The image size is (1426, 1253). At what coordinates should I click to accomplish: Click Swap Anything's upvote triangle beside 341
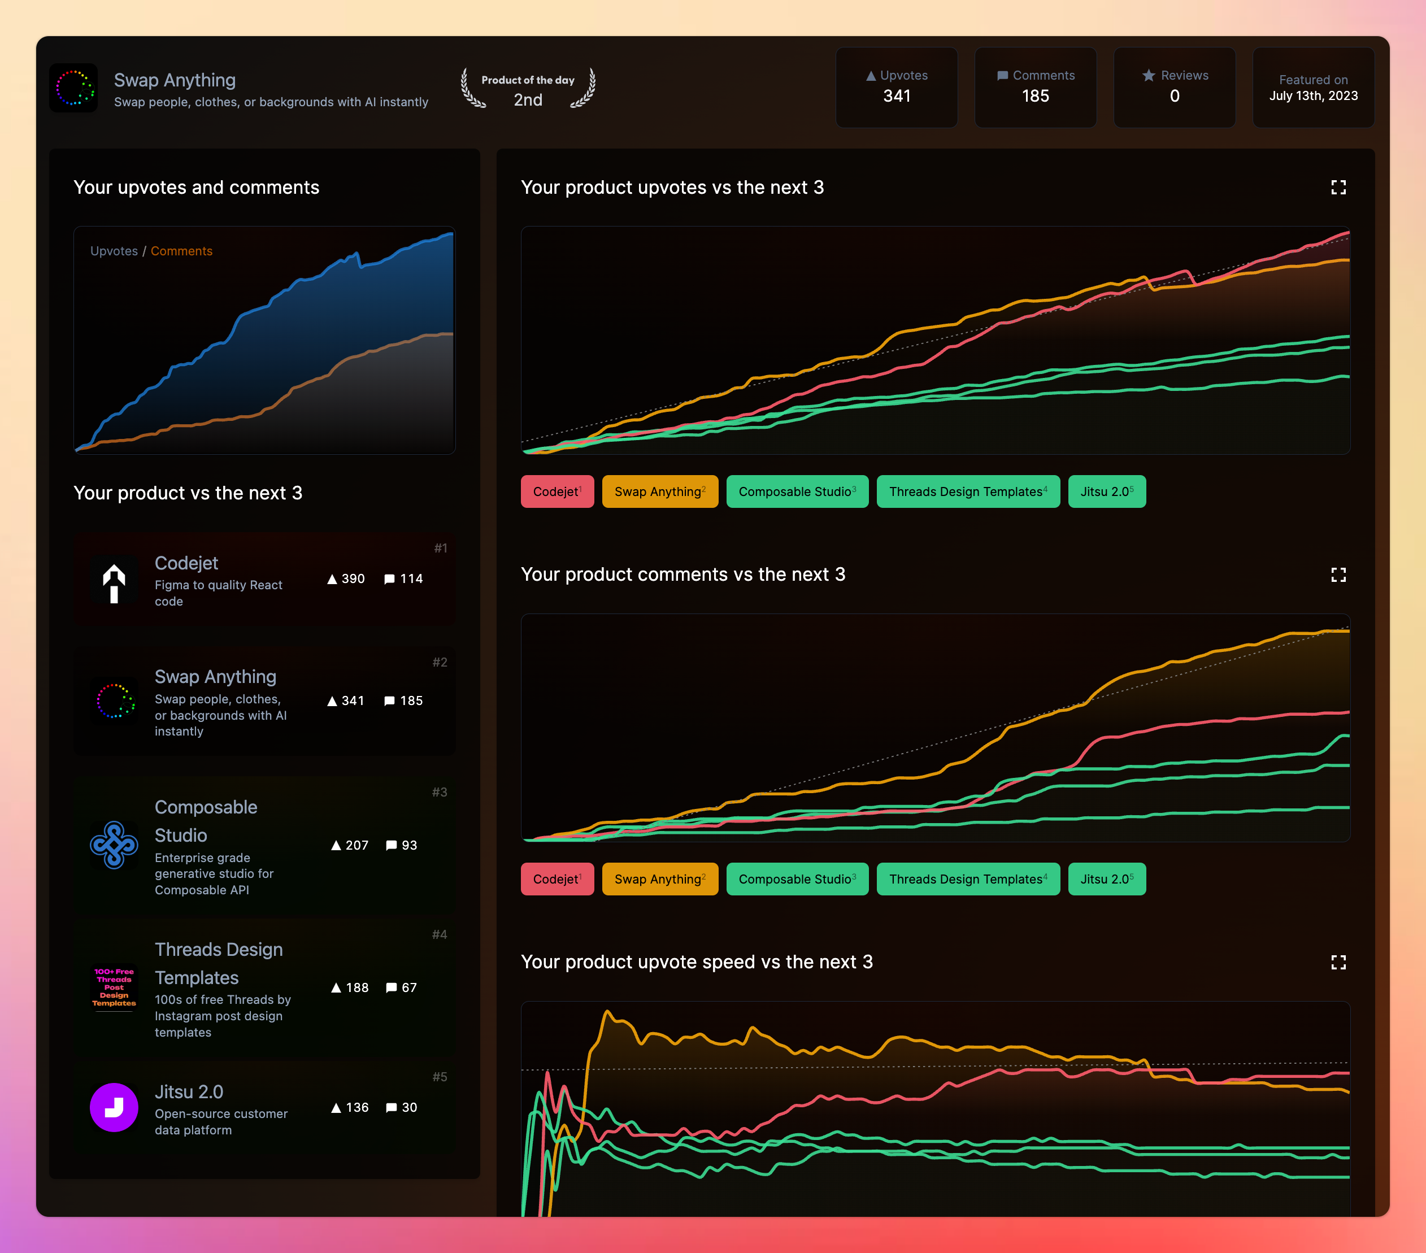332,701
